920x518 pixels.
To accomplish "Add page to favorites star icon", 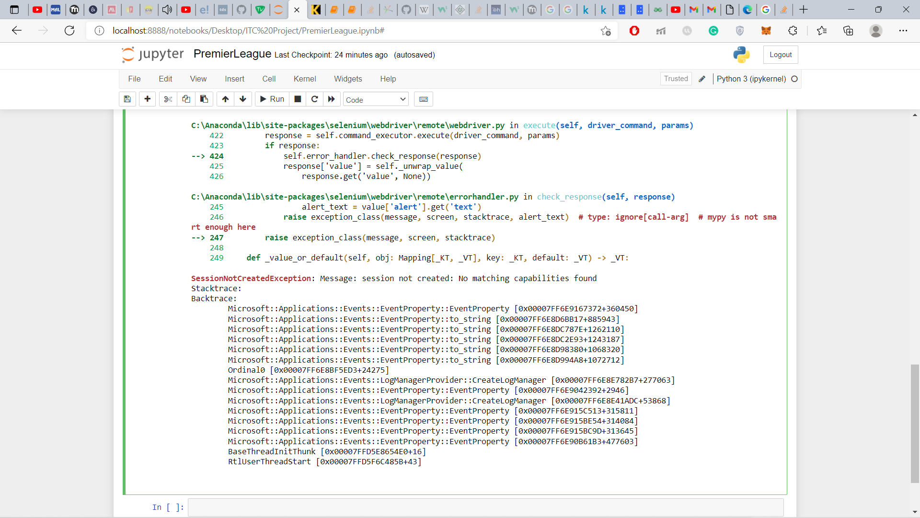I will coord(606,31).
